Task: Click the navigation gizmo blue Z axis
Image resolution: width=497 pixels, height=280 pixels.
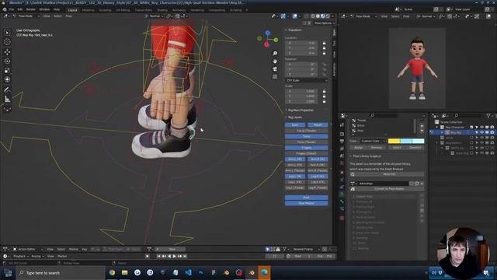Action: click(x=267, y=33)
